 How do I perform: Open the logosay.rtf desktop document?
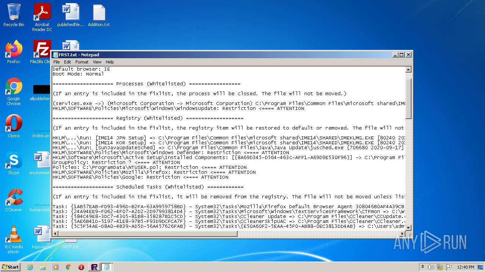pyautogui.click(x=42, y=237)
